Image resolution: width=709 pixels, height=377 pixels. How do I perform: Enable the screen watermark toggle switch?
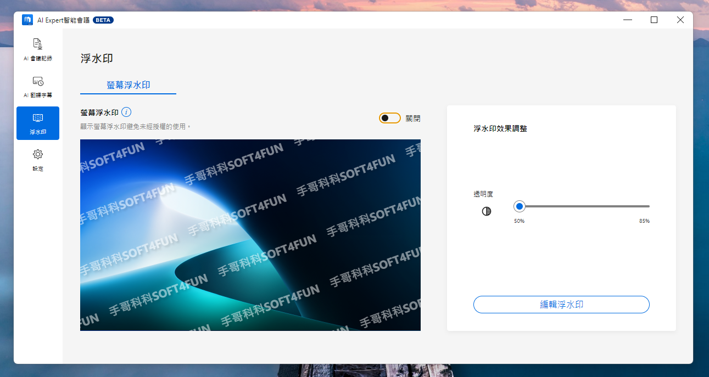point(389,118)
